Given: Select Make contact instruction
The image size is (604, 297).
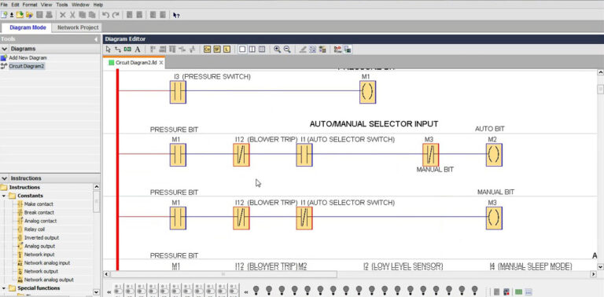Looking at the screenshot, I should pos(39,204).
